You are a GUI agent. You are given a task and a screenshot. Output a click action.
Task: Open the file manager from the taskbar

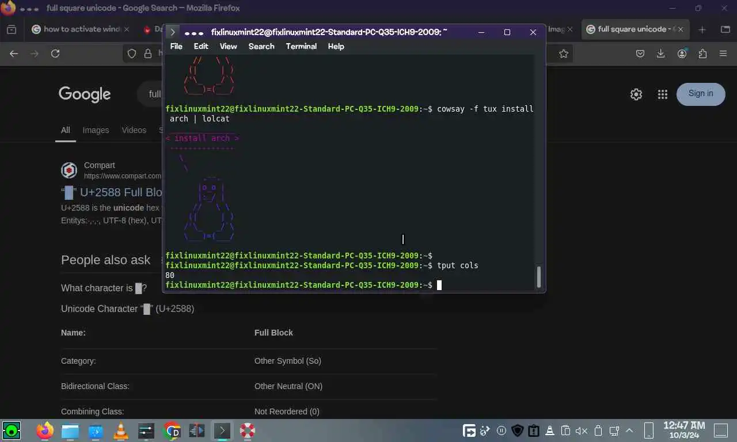pos(70,430)
